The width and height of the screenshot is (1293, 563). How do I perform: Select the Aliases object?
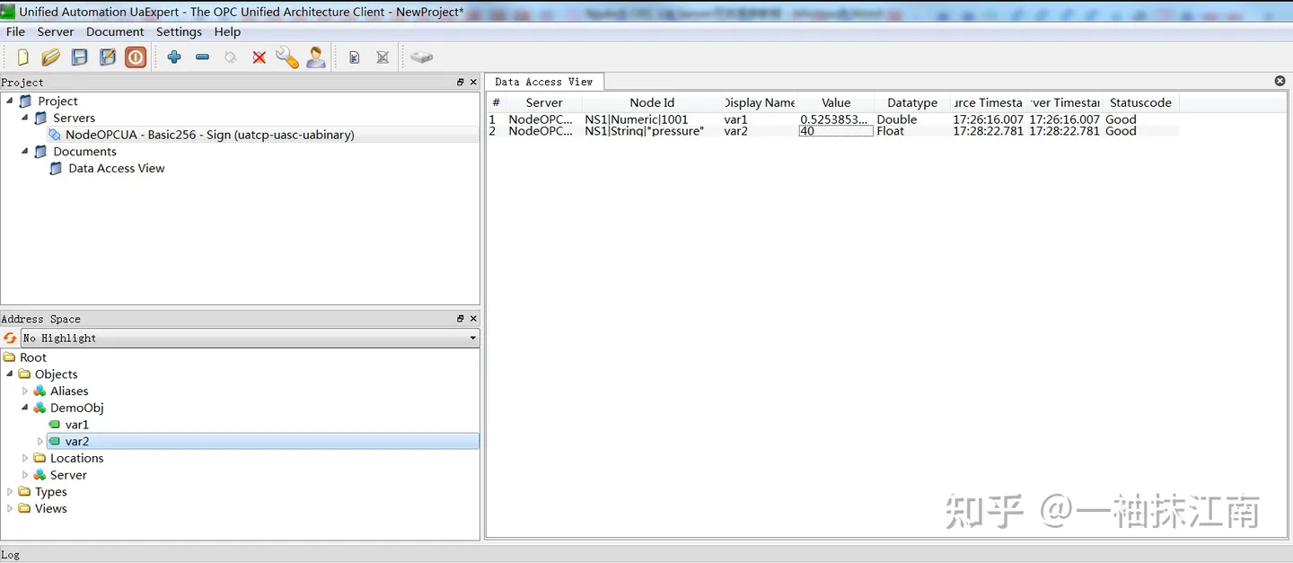(x=69, y=391)
